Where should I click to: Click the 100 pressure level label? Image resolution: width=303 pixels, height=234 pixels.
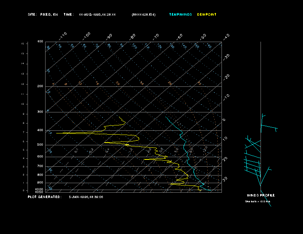tap(40, 41)
